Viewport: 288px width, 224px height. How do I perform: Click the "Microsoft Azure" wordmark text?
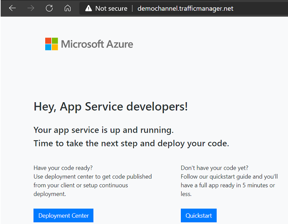(x=97, y=44)
